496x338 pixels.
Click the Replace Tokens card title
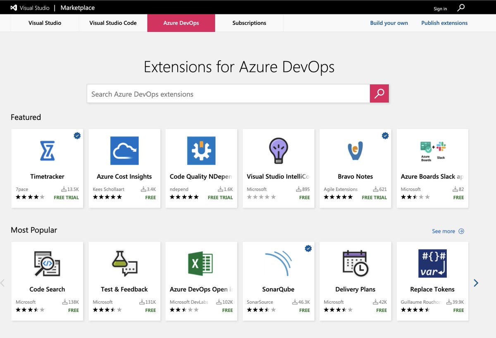[432, 290]
